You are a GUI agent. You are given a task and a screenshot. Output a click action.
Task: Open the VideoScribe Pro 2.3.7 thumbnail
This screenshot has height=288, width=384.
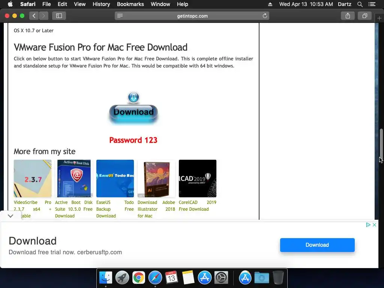coord(33,178)
